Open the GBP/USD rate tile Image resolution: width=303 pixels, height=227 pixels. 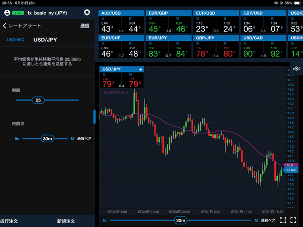coord(264,22)
